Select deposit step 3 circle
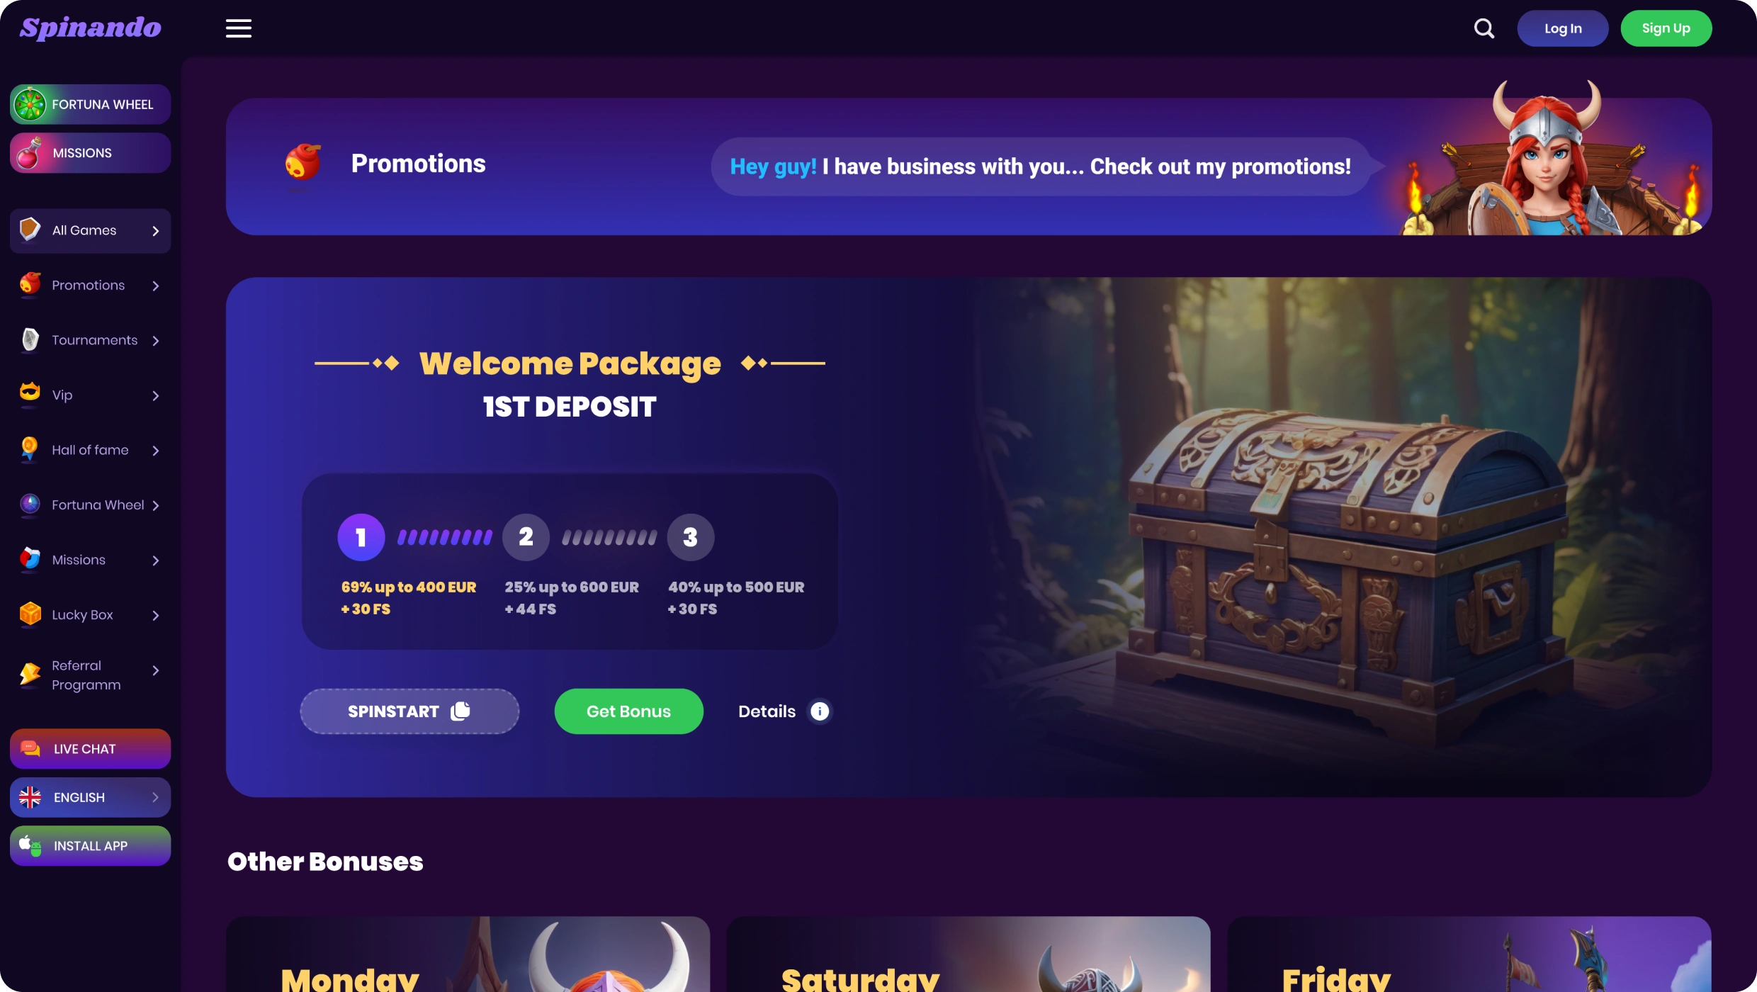 tap(691, 537)
